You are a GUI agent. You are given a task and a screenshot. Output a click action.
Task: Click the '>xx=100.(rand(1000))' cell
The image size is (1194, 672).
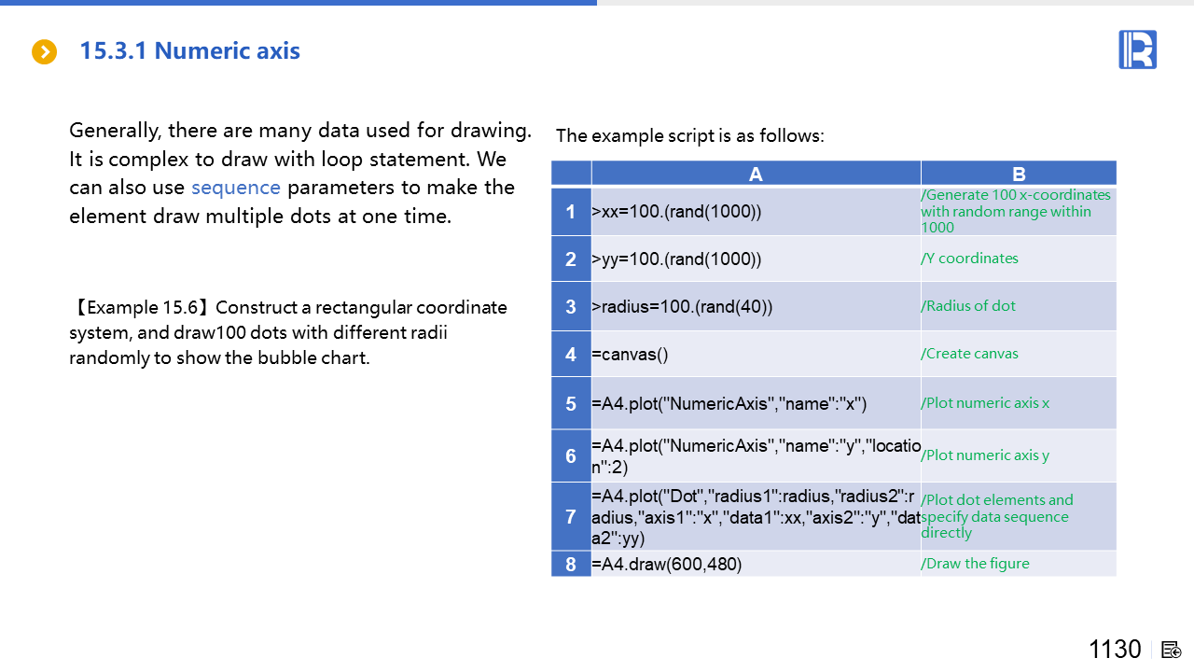click(756, 212)
